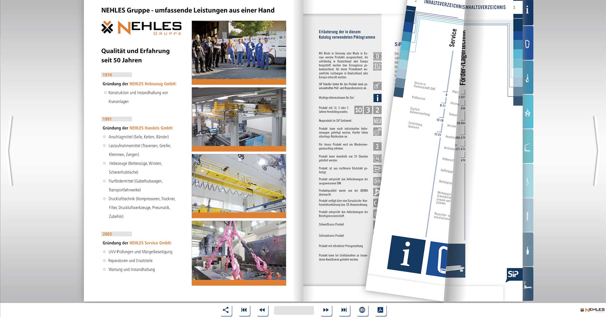Open the pallet truck tab at bottom
The height and width of the screenshot is (317, 606).
pos(527,285)
